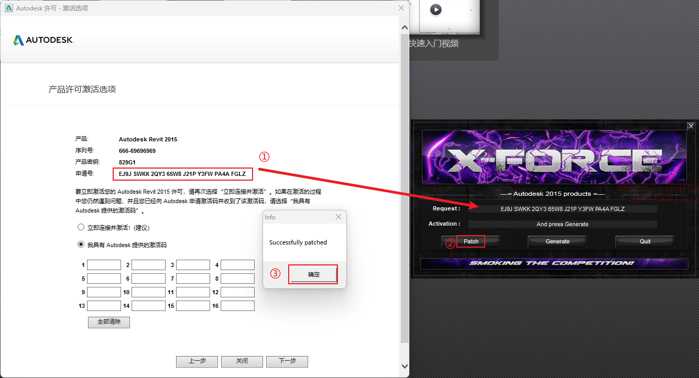The image size is (699, 378).
Task: Open the 快速入门视频 link in the background window
Action: (x=434, y=44)
